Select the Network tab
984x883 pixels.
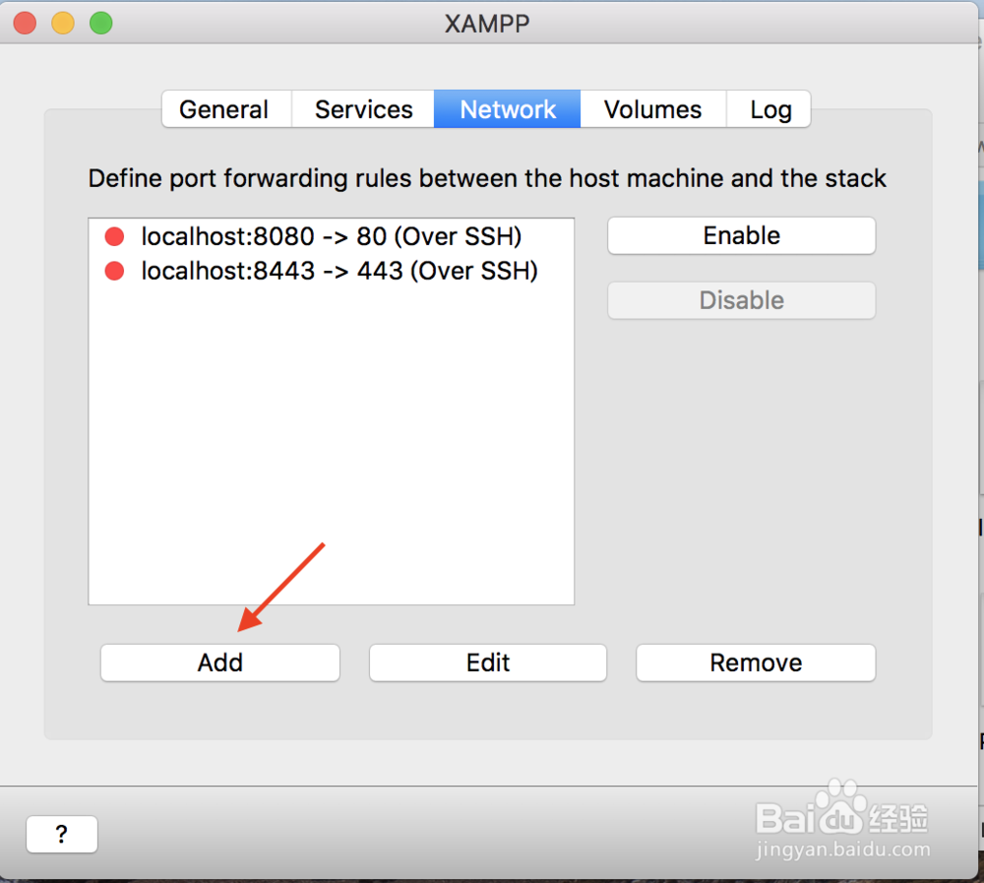pos(507,109)
